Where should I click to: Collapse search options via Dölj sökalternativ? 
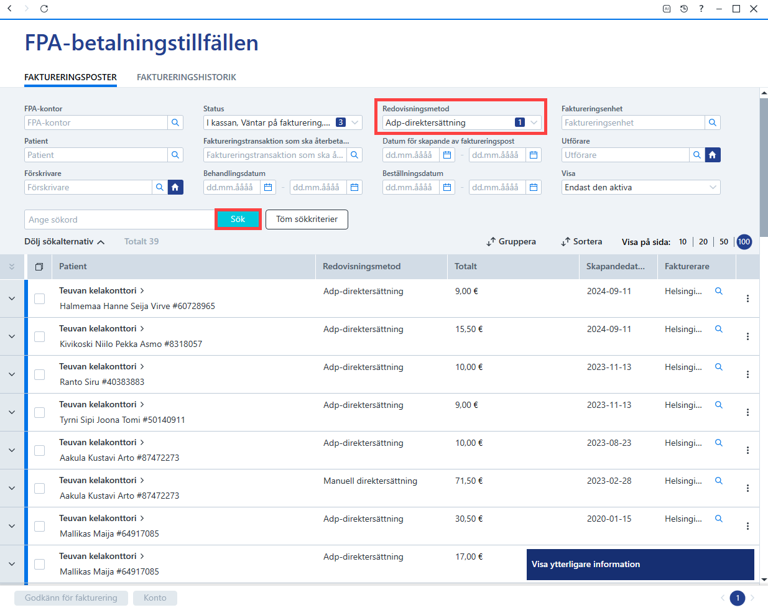click(x=65, y=241)
